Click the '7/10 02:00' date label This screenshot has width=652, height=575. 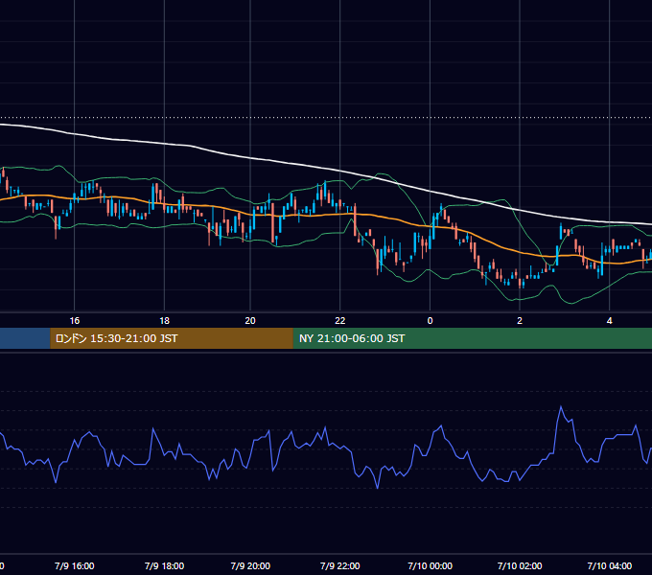coord(520,565)
